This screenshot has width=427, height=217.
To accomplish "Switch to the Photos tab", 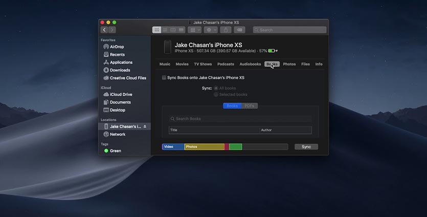I will [x=289, y=64].
